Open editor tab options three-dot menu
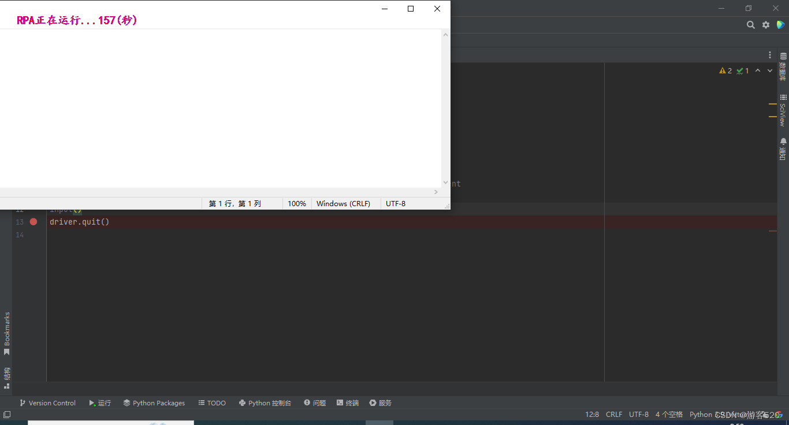The image size is (789, 425). tap(770, 55)
